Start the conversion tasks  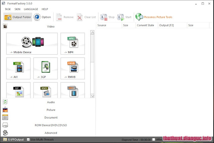pyautogui.click(x=124, y=17)
